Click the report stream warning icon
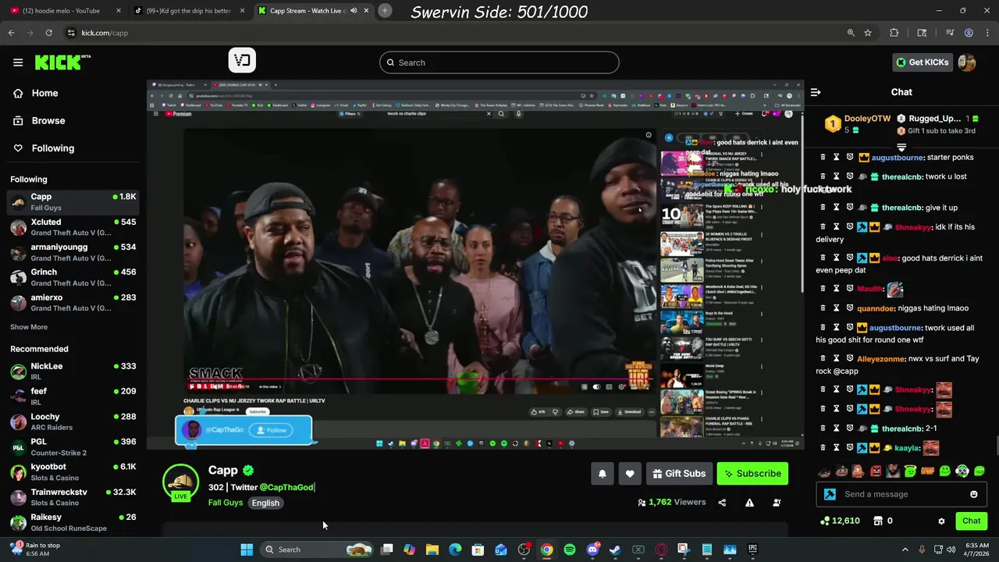Image resolution: width=999 pixels, height=562 pixels. [x=749, y=503]
